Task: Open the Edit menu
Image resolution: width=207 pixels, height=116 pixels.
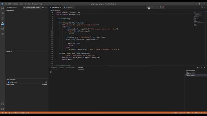Action: [x=10, y=4]
